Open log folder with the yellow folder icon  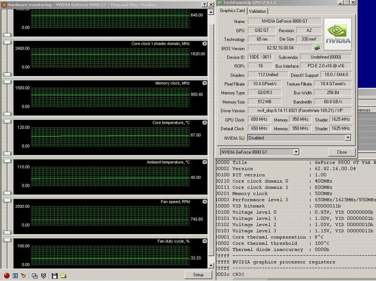(x=63, y=276)
